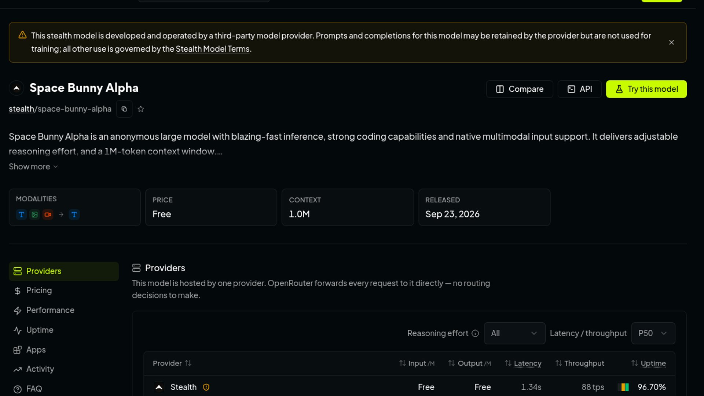The image size is (704, 396).
Task: Click the text input modality icon
Action: (21, 214)
